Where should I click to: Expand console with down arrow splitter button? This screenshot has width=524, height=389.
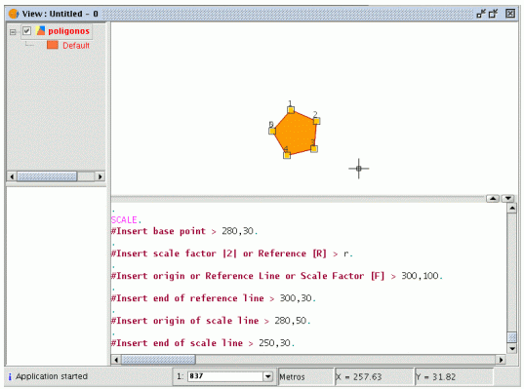tap(508, 199)
